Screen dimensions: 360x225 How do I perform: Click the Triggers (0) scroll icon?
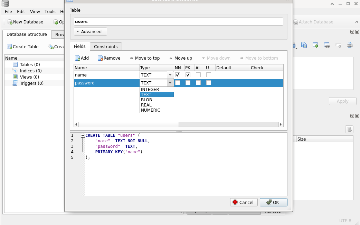15,83
